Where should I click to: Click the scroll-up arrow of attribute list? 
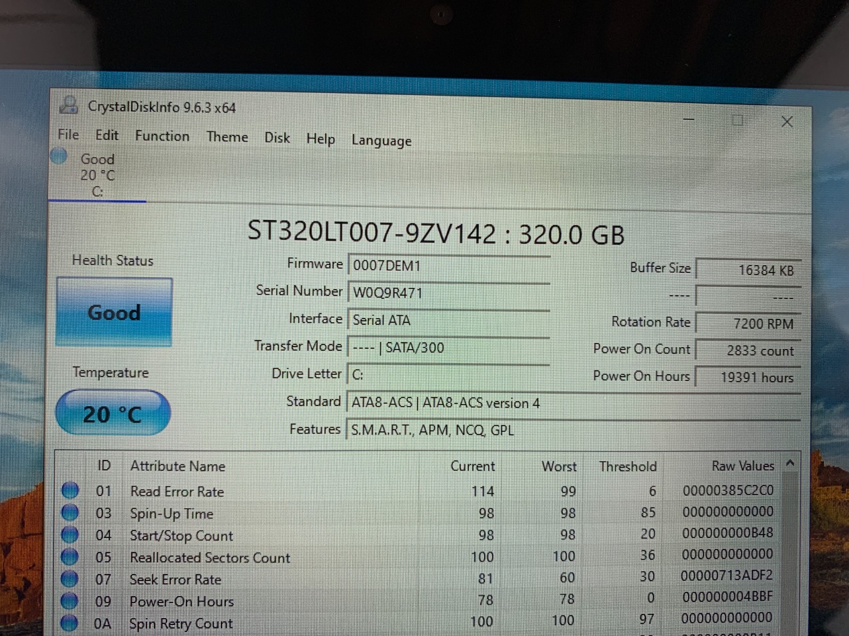(791, 463)
